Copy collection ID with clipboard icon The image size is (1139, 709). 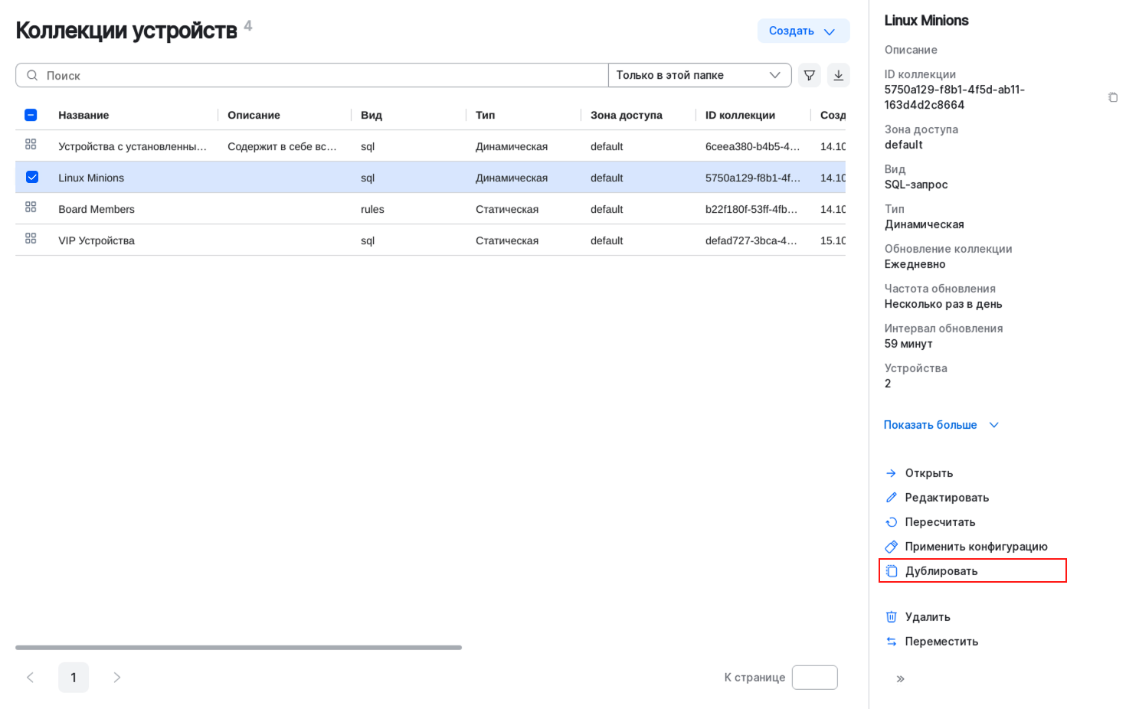[1112, 97]
